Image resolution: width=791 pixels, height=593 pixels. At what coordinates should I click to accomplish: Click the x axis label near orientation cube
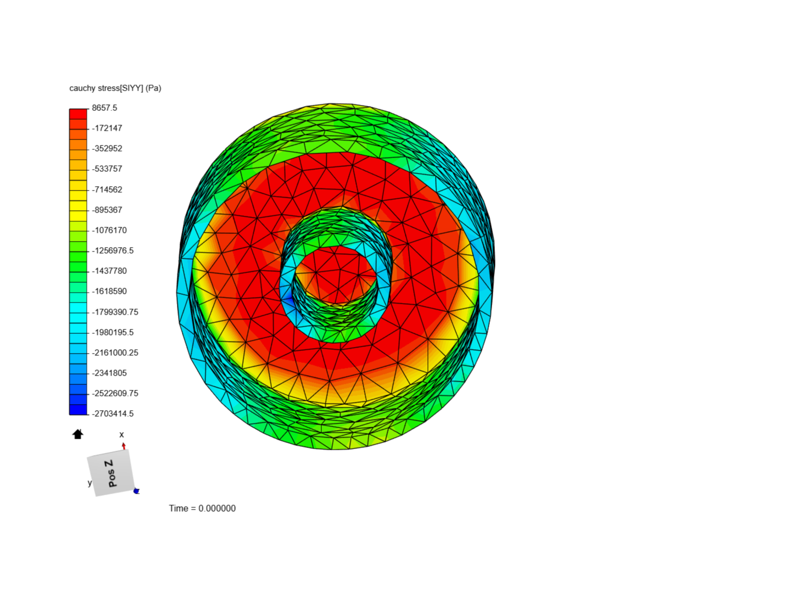coord(121,434)
